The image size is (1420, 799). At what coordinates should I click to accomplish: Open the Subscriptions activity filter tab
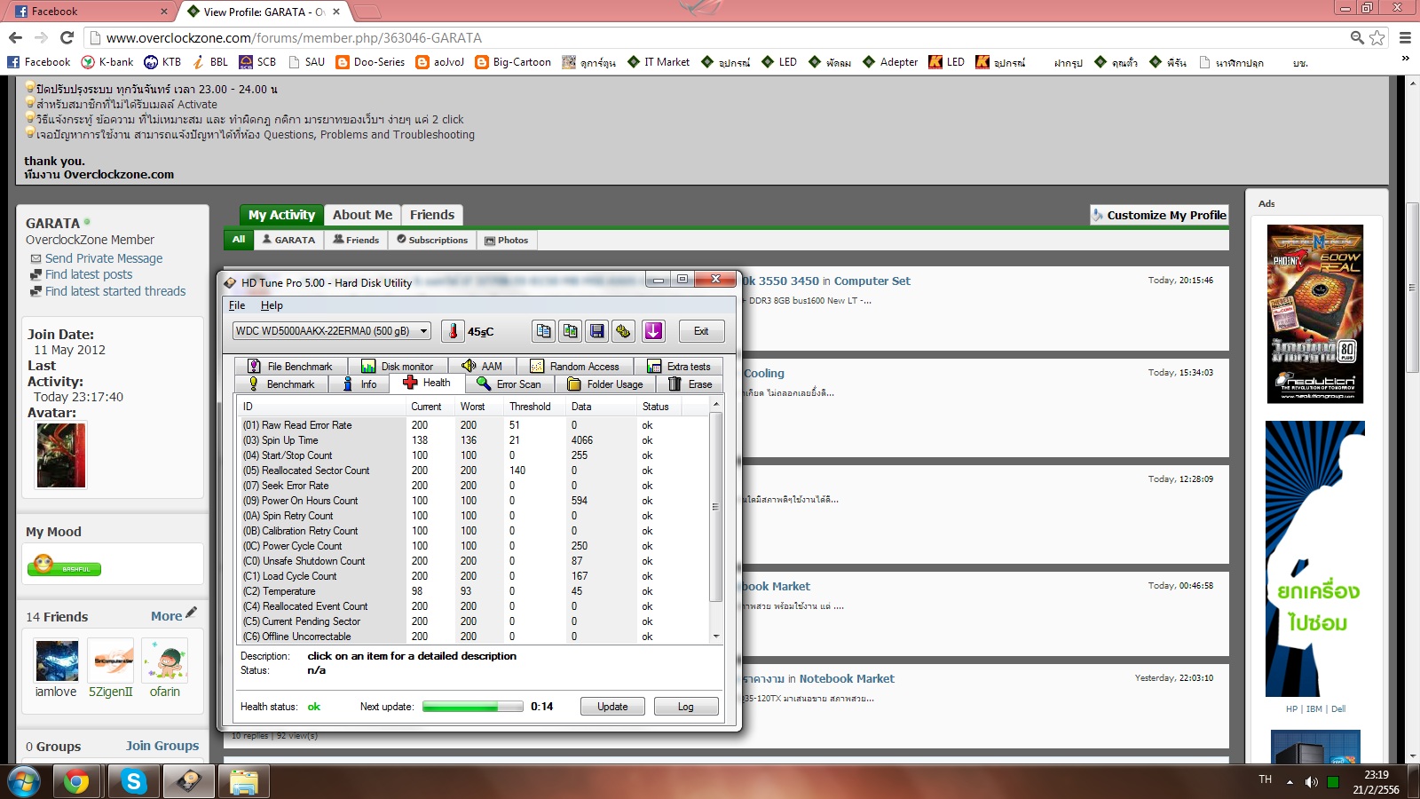pos(431,240)
